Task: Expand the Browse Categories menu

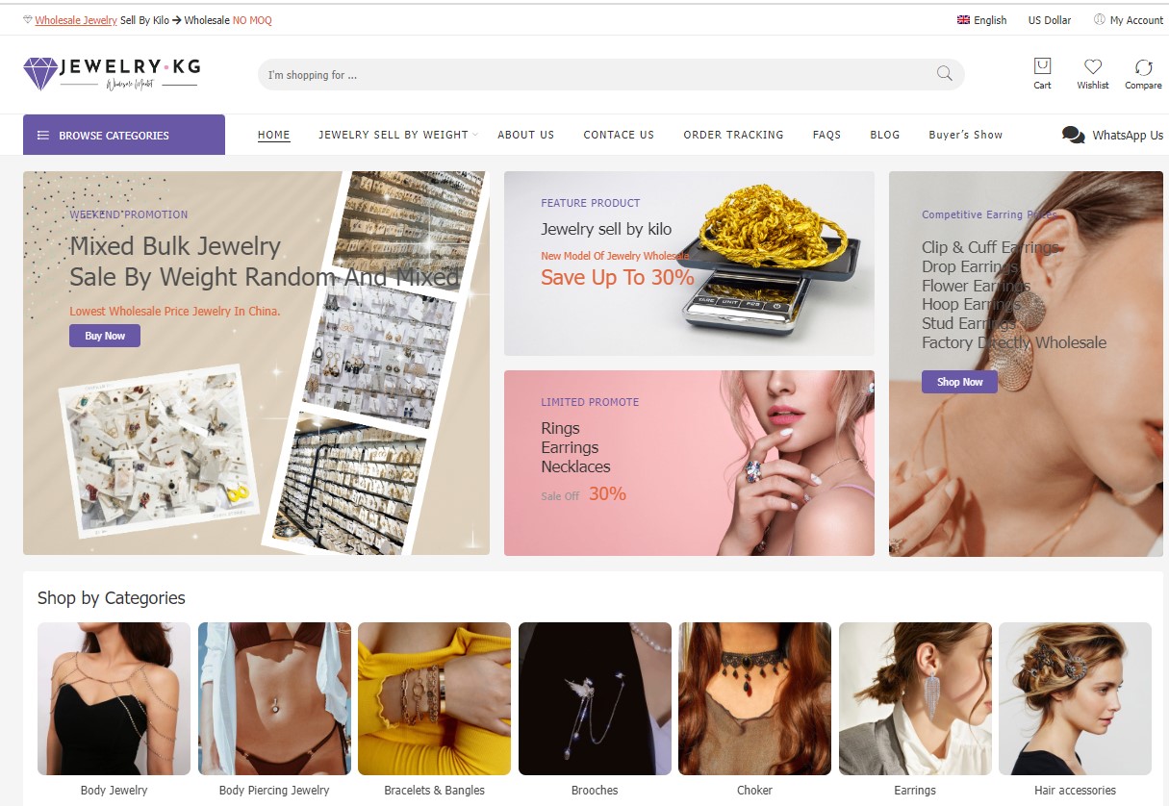Action: coord(124,136)
